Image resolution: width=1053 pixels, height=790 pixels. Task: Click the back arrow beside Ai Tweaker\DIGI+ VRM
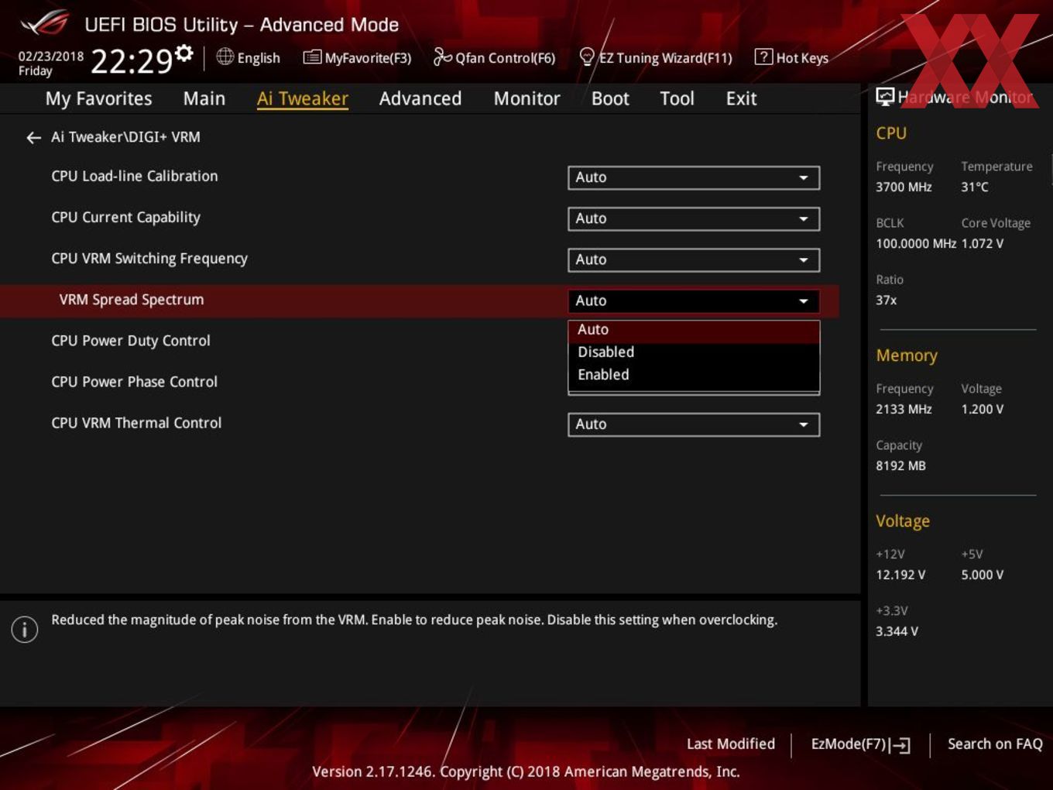33,138
